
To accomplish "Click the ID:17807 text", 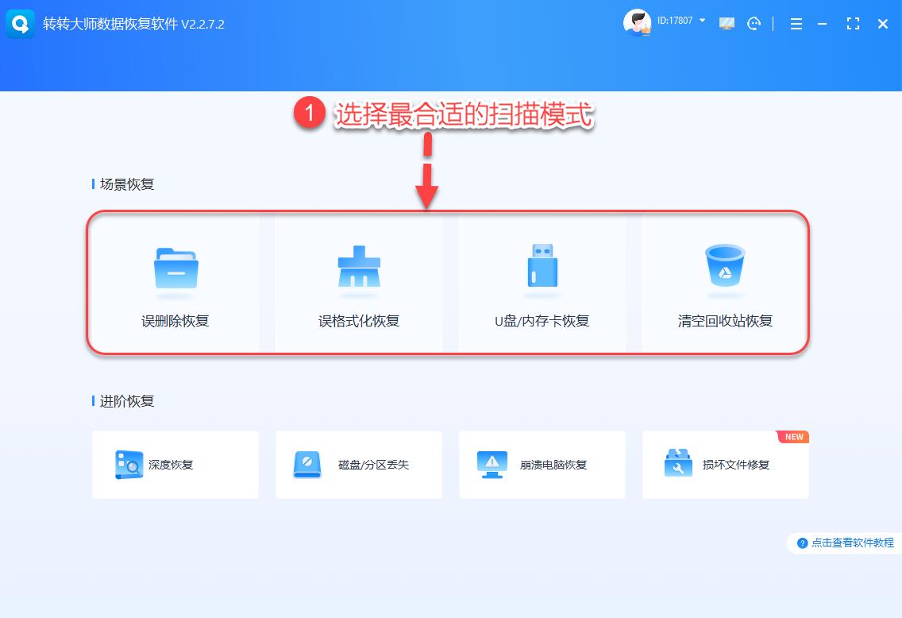I will (x=675, y=21).
